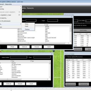The image size is (91, 91).
Task: Click the blue ball marker on the pitch
Action: [54, 51]
